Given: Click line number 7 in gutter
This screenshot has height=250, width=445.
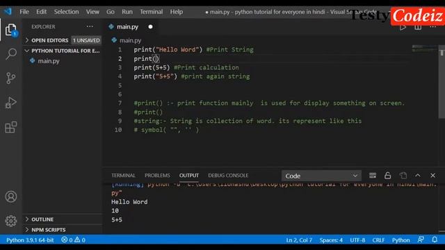Looking at the screenshot, I should pos(120,103).
